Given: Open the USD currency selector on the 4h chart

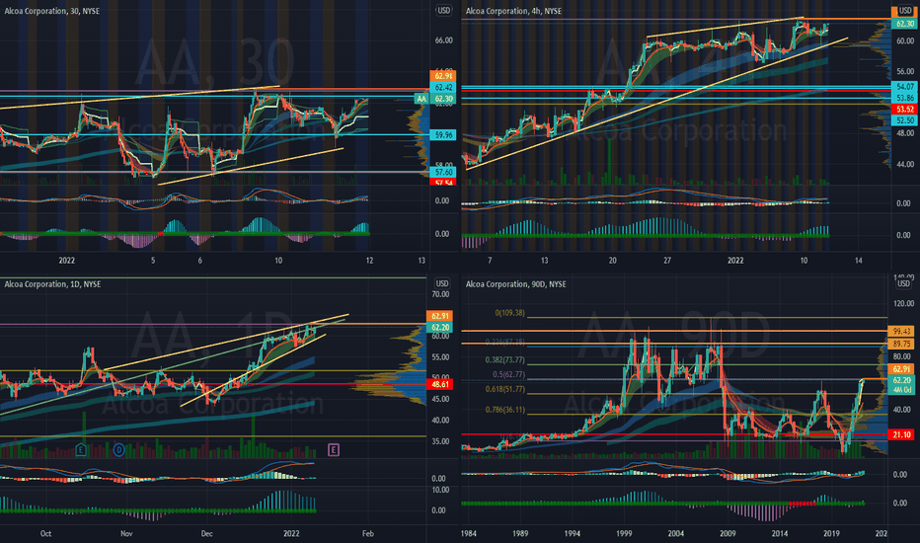Looking at the screenshot, I should point(905,11).
